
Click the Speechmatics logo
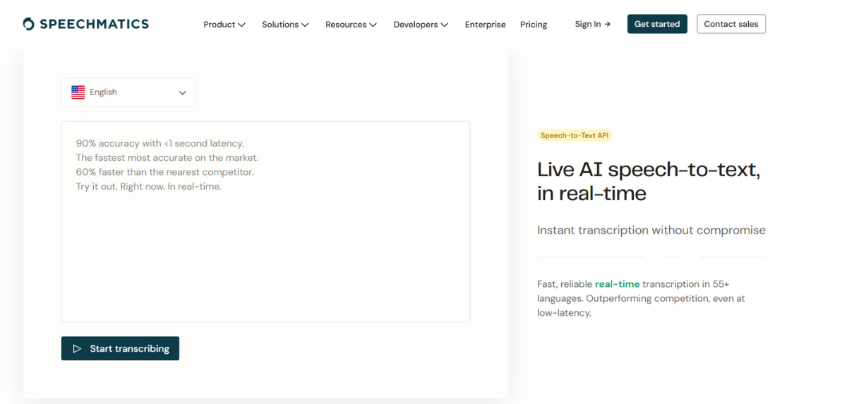click(85, 24)
